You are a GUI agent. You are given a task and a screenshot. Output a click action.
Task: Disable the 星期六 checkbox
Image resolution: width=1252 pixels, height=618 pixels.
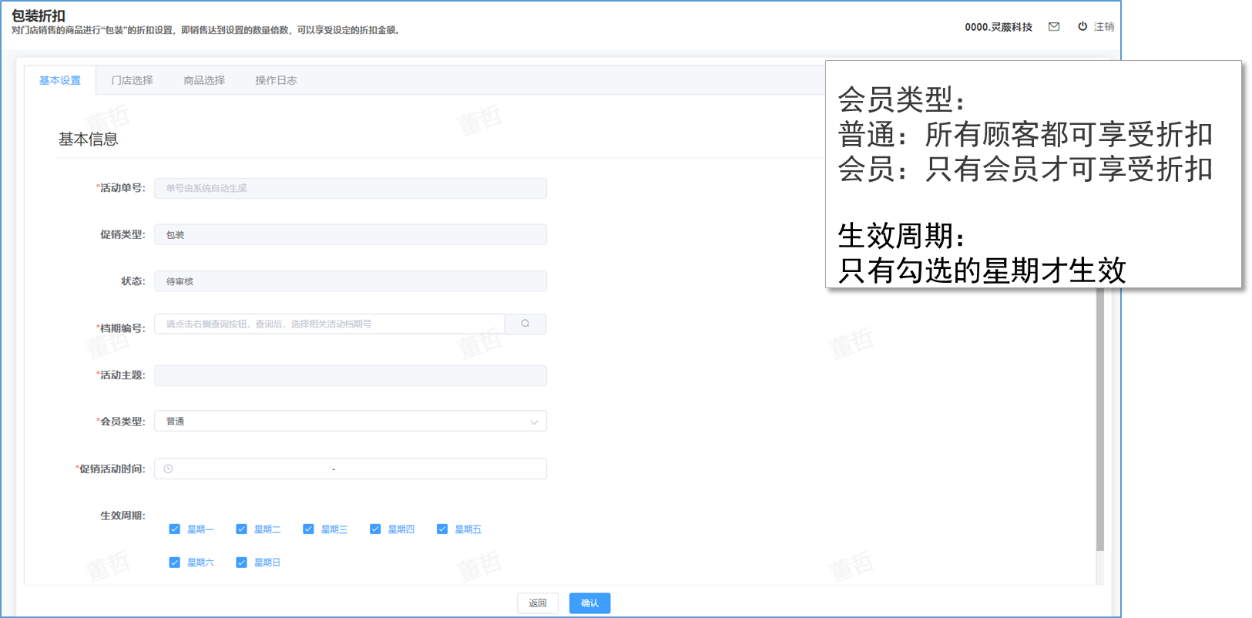pyautogui.click(x=174, y=563)
